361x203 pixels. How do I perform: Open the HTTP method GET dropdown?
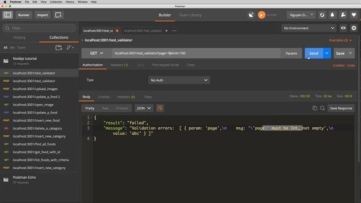96,53
